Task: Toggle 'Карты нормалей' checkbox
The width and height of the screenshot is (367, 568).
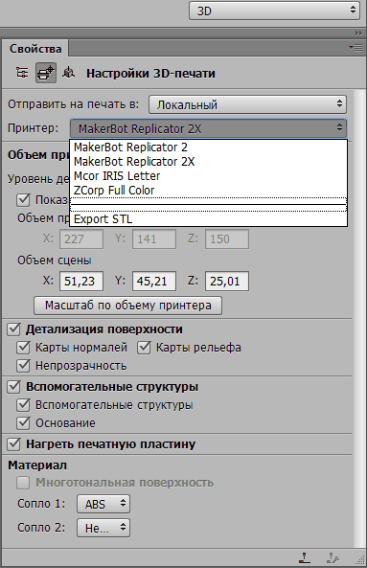Action: pos(23,348)
